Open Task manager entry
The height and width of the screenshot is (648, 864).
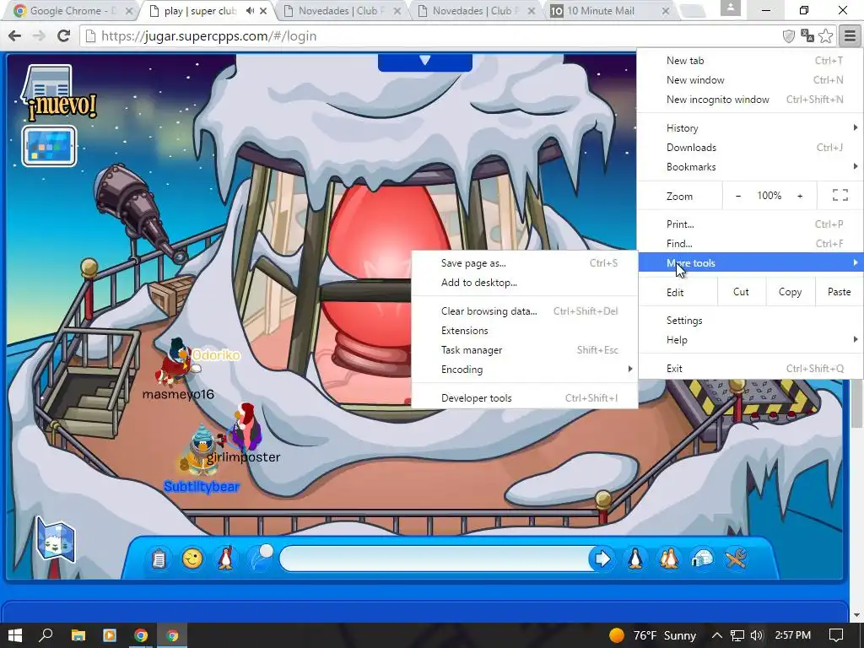(x=525, y=350)
